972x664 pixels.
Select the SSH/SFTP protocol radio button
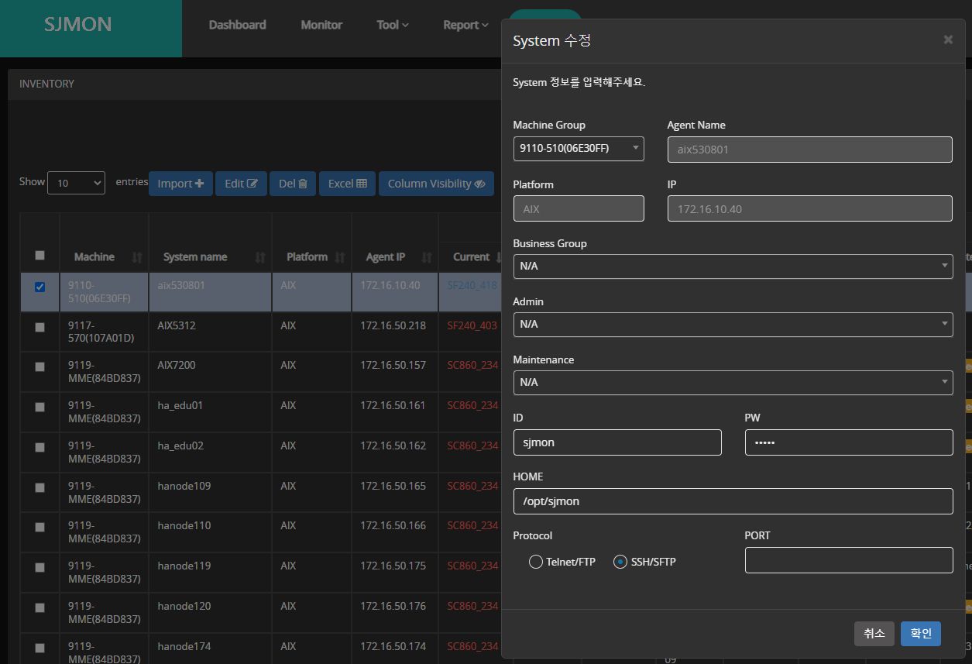click(x=620, y=562)
